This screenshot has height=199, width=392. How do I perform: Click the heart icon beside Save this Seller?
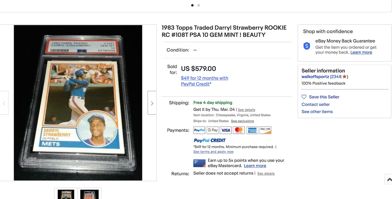(304, 97)
